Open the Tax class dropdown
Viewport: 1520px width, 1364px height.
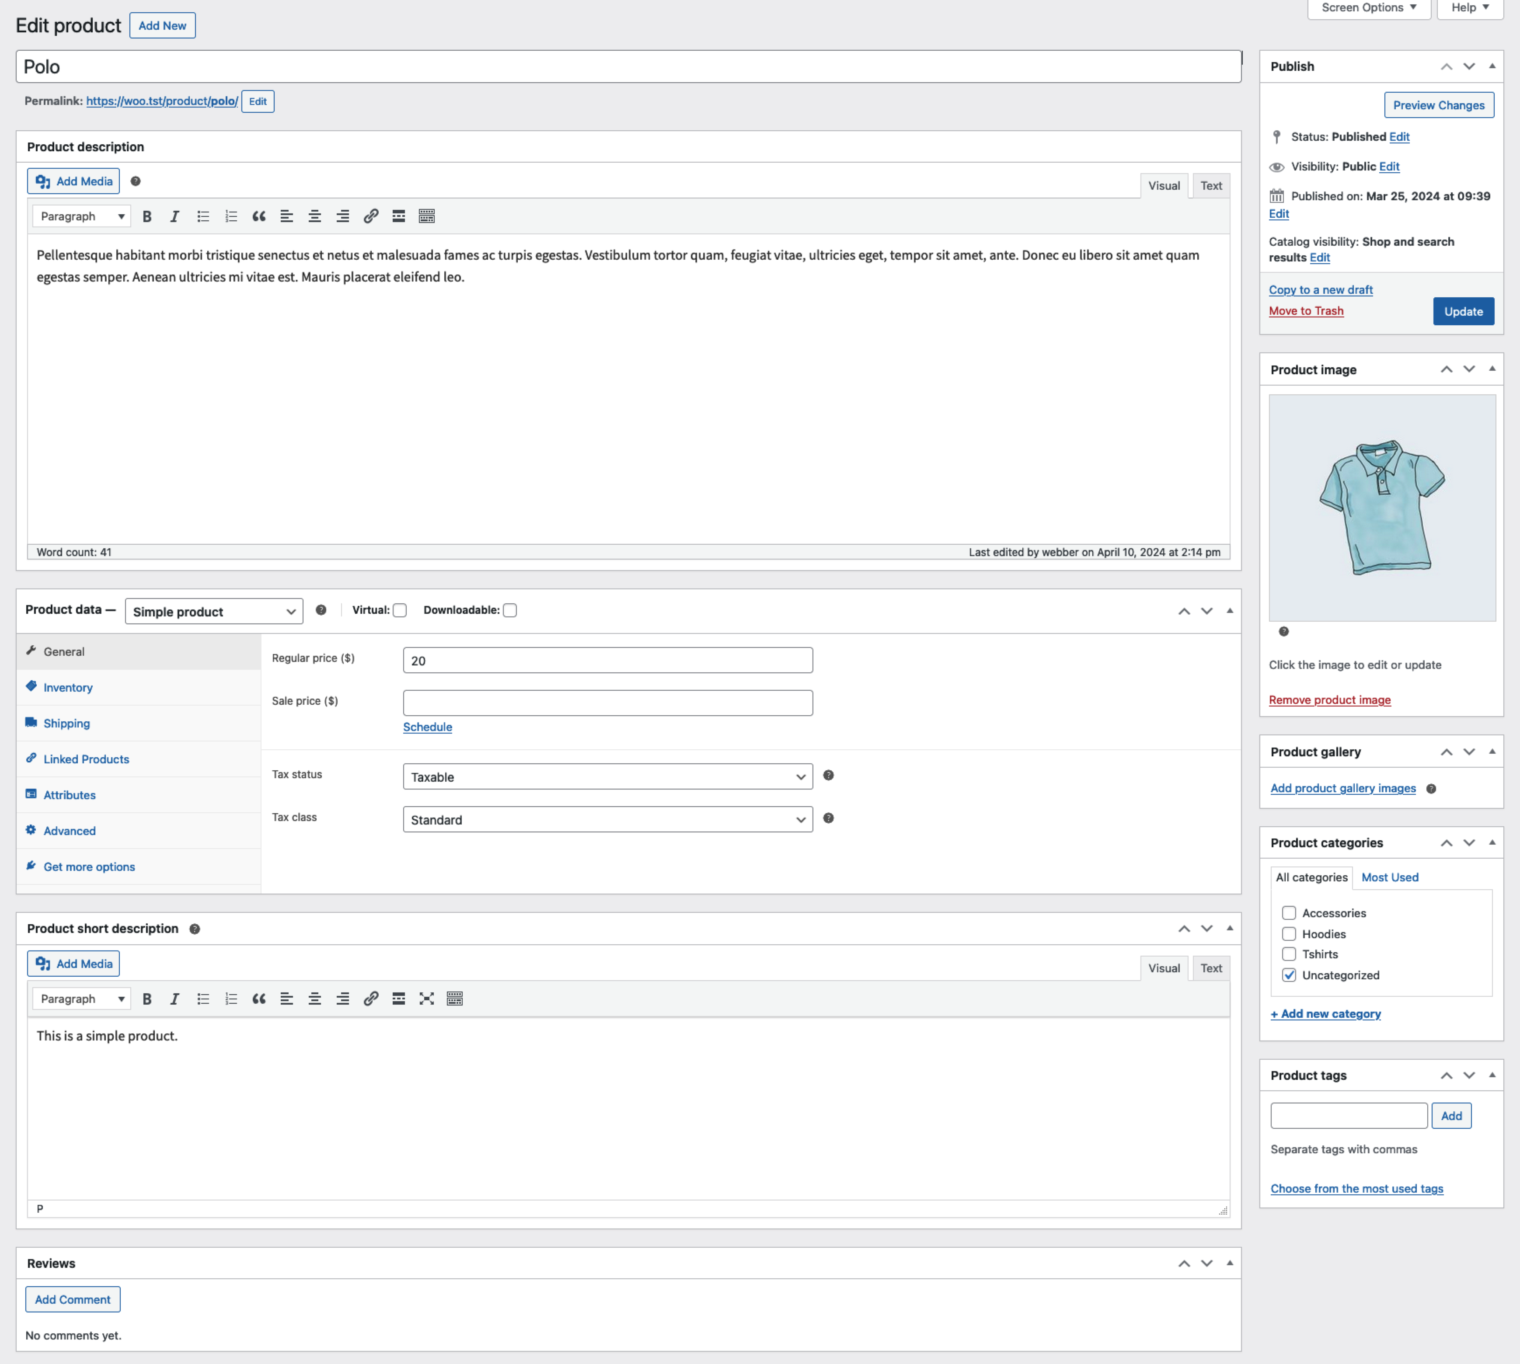(x=607, y=819)
